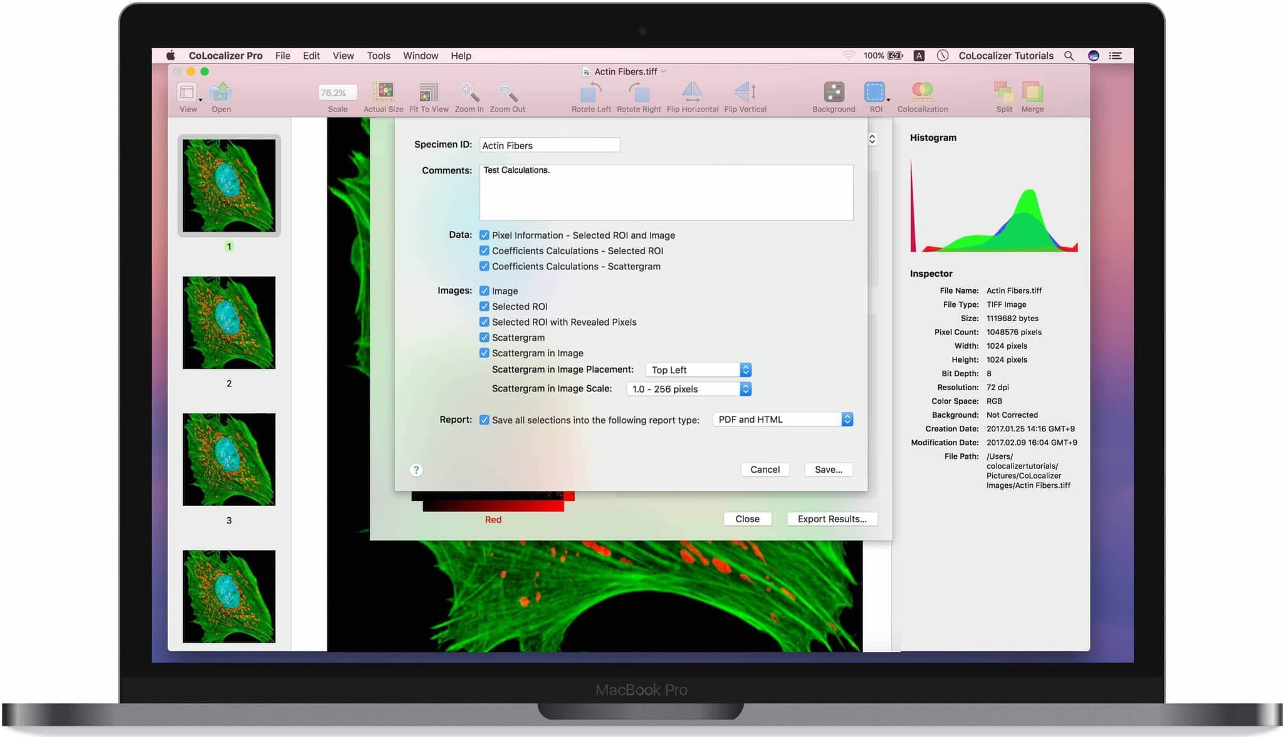Viewport: 1283px width, 737px height.
Task: Open the PDF and HTML report type dropdown
Action: 782,420
